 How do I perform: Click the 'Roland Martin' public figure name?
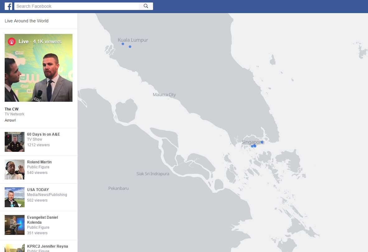click(39, 162)
